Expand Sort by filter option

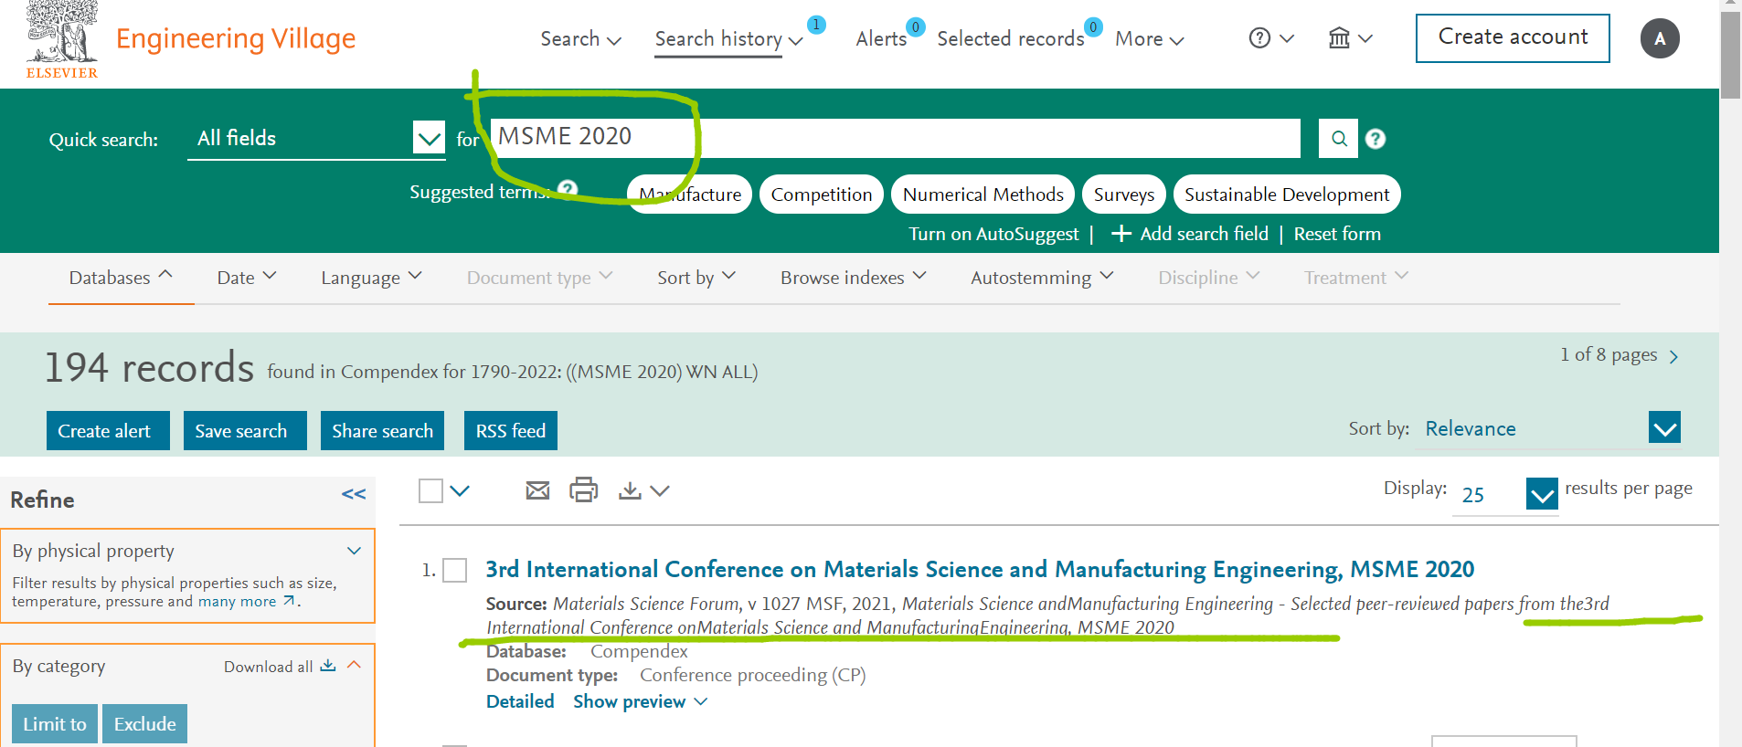pos(696,277)
